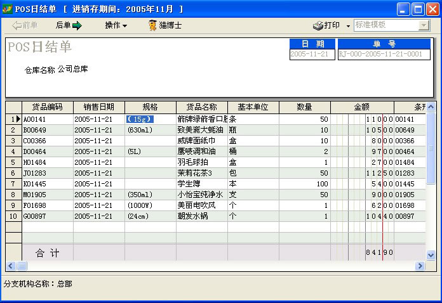Click the 后单 next-record arrow button
Viewport: 442px width, 303px height.
(69, 25)
